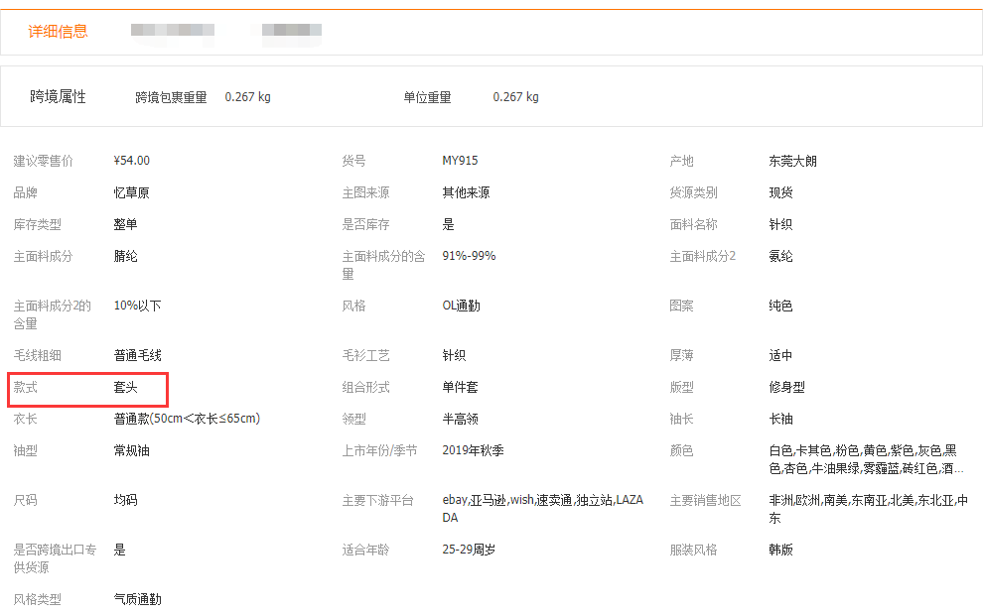Click the 跨境属性 section heading
Image resolution: width=983 pixels, height=615 pixels.
click(x=58, y=97)
